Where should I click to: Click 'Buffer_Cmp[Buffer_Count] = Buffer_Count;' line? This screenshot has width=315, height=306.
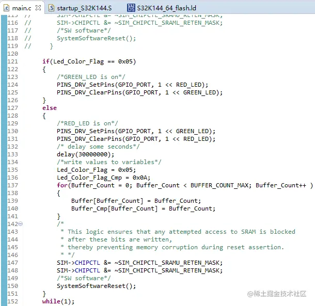click(143, 208)
